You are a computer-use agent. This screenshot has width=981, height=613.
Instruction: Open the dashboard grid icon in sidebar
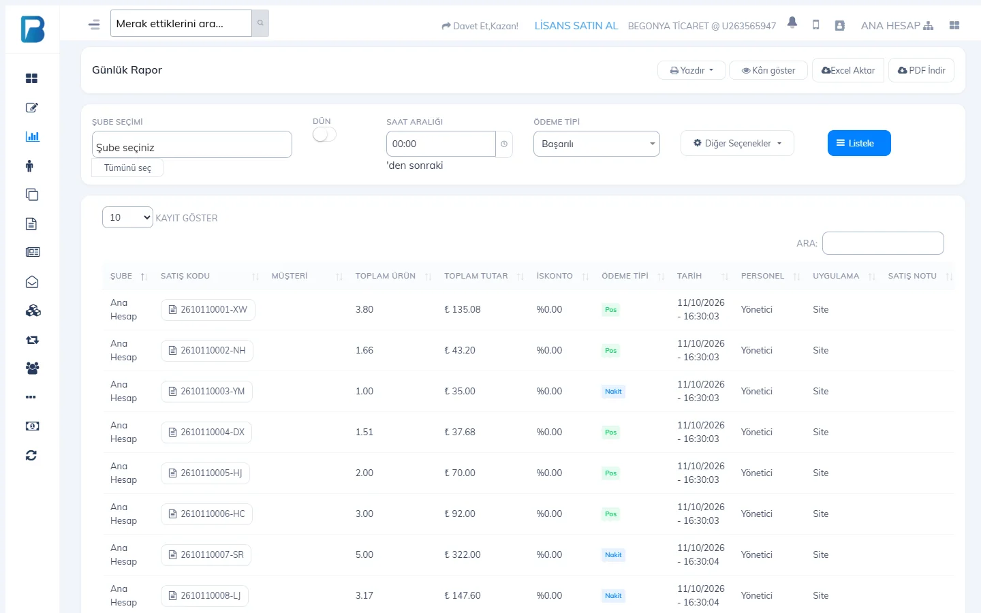32,78
